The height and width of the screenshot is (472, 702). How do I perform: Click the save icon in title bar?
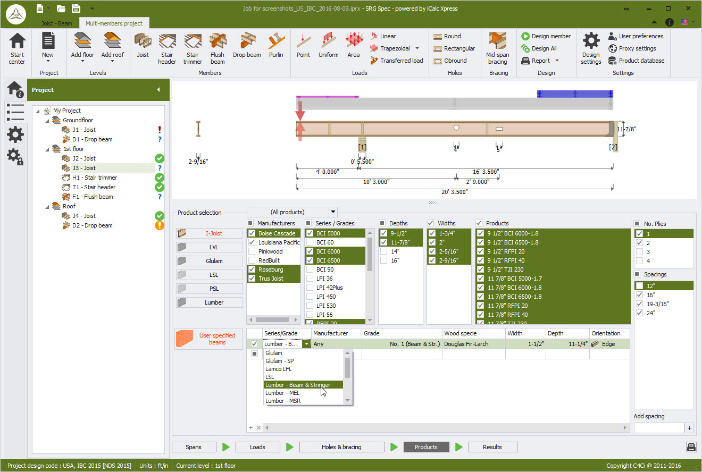point(76,8)
